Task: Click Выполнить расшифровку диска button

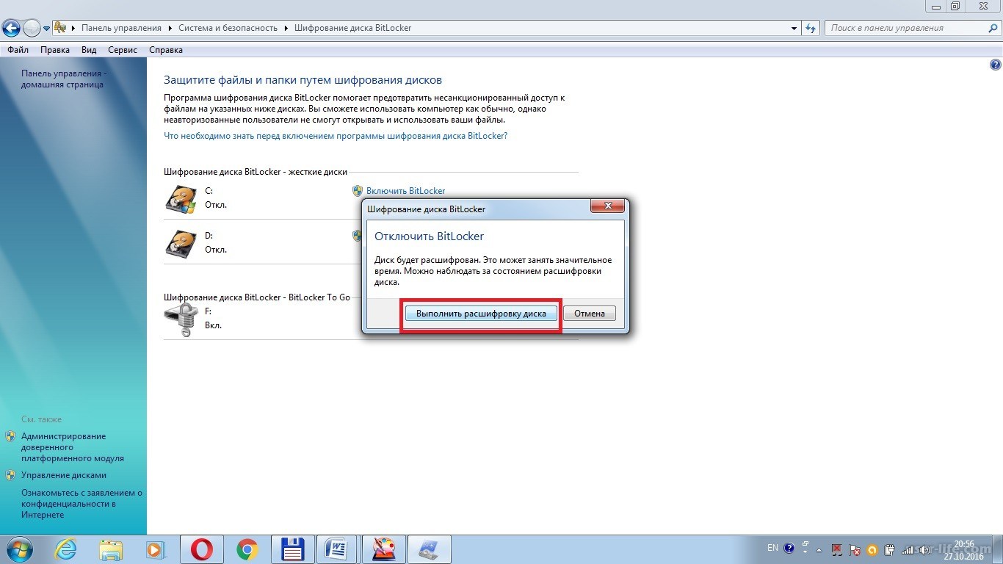Action: 481,314
